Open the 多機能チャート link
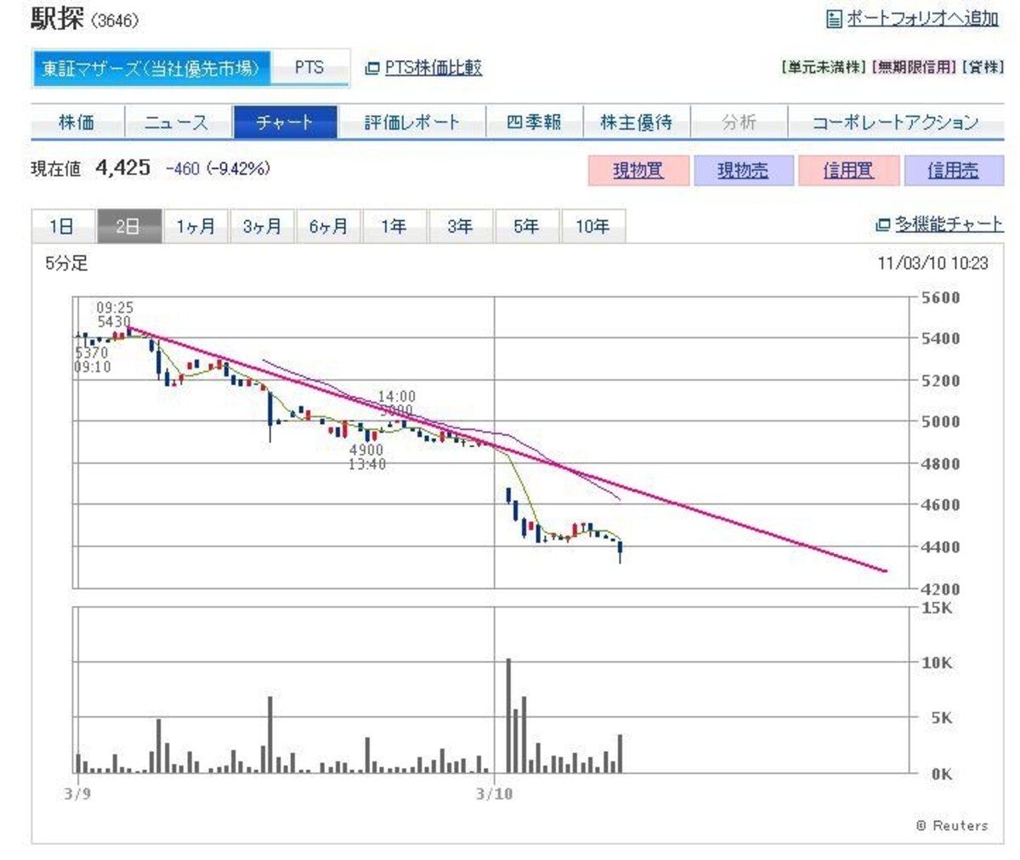1020x860 pixels. 949,224
